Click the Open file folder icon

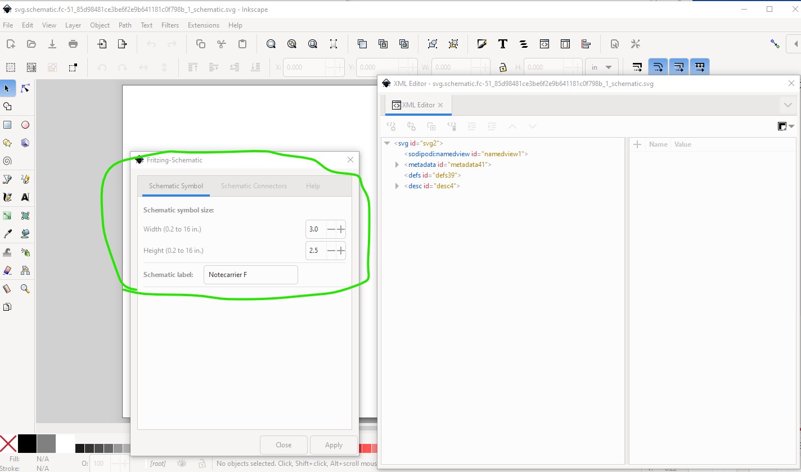point(31,44)
